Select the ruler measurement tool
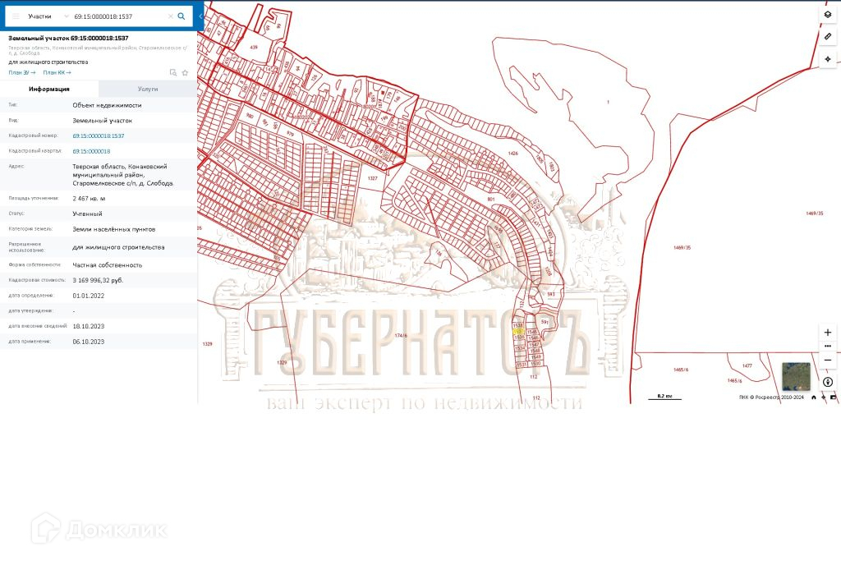 828,36
